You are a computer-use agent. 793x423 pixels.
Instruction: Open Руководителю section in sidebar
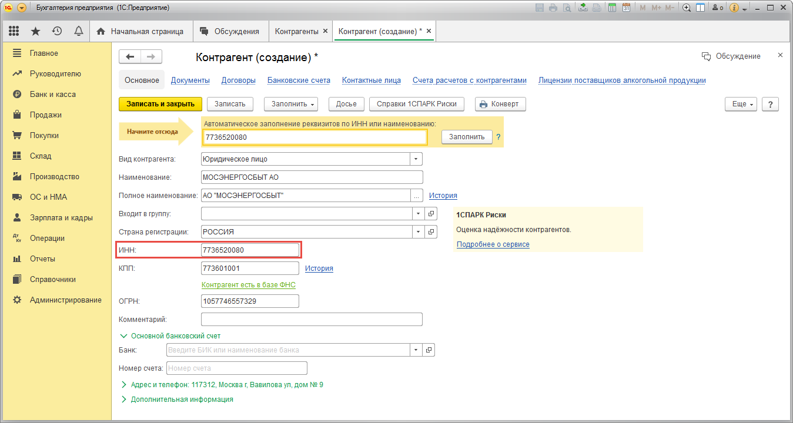click(55, 74)
